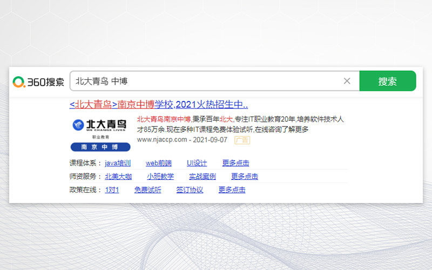Open the 1对1 link

pyautogui.click(x=112, y=190)
